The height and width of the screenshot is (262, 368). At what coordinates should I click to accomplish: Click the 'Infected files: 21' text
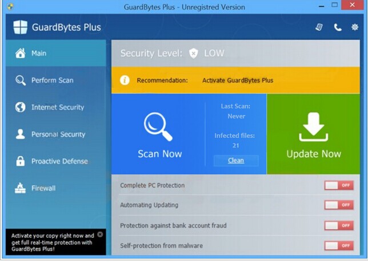pos(235,140)
